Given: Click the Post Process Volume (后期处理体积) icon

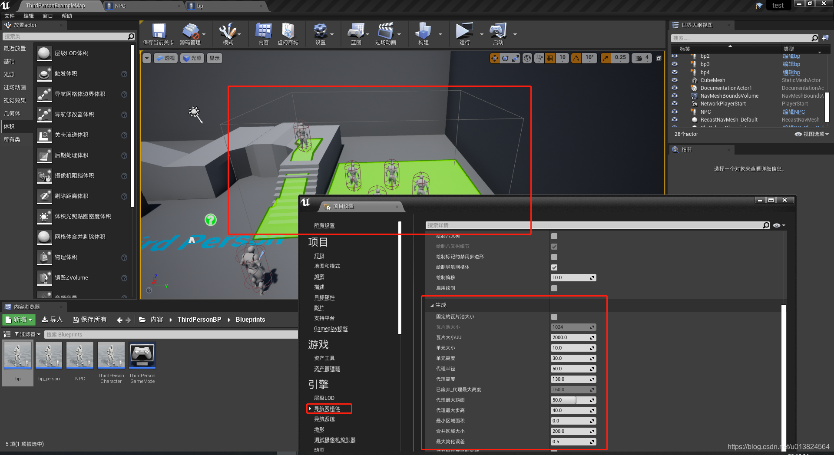Looking at the screenshot, I should pos(44,155).
